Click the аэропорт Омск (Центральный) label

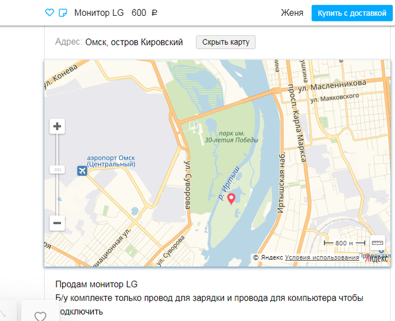(111, 161)
